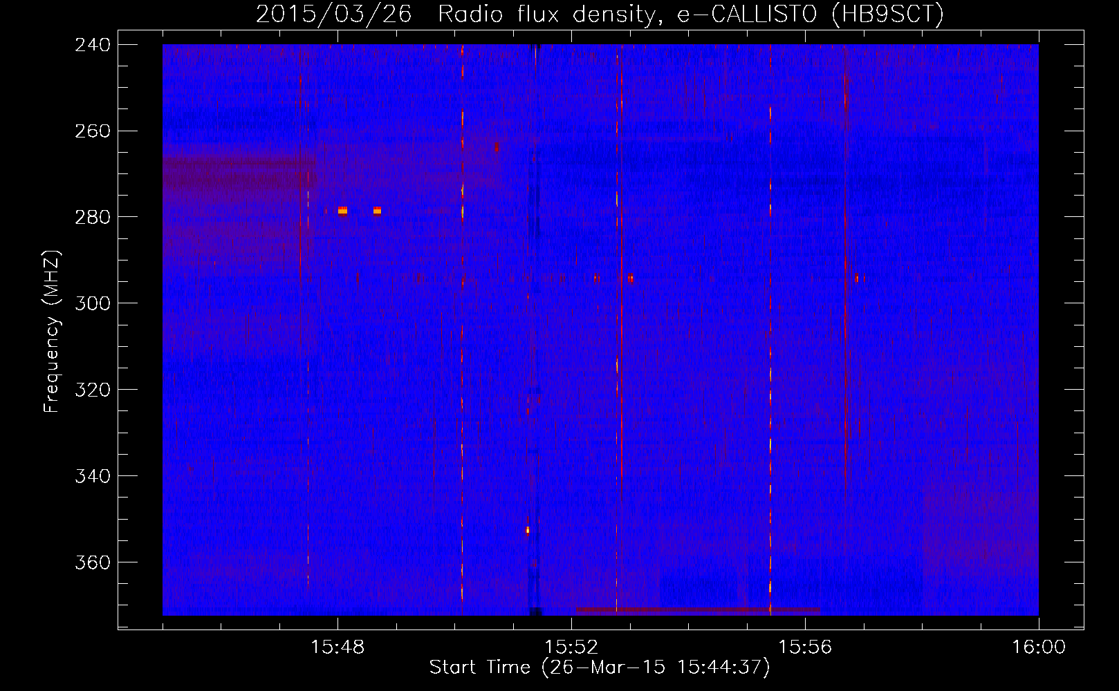Click the plot title '2015/03/26 Radio flux density, e-CALLISTO (HB9SCT)'

click(x=600, y=15)
